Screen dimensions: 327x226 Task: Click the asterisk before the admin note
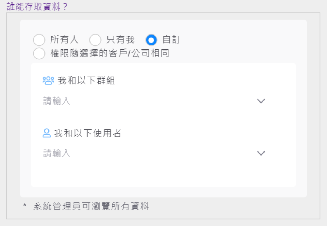25,206
